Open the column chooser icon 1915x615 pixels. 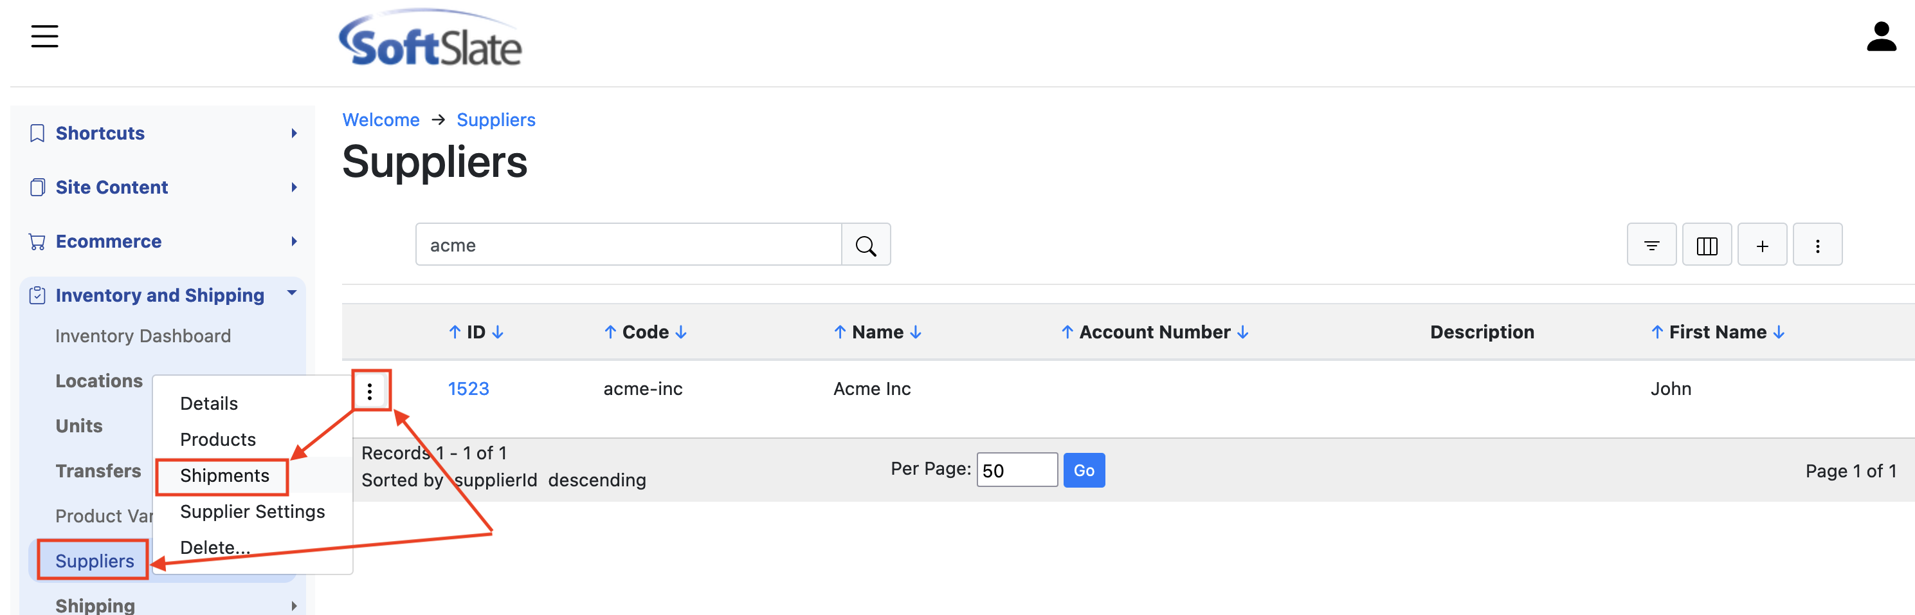1707,244
